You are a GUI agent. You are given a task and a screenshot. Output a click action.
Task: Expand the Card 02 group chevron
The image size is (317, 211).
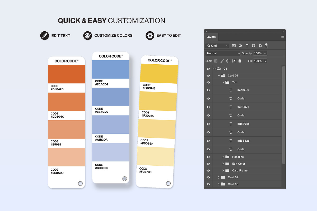tap(219, 177)
